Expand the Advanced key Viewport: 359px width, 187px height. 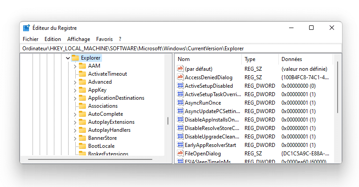click(x=75, y=82)
